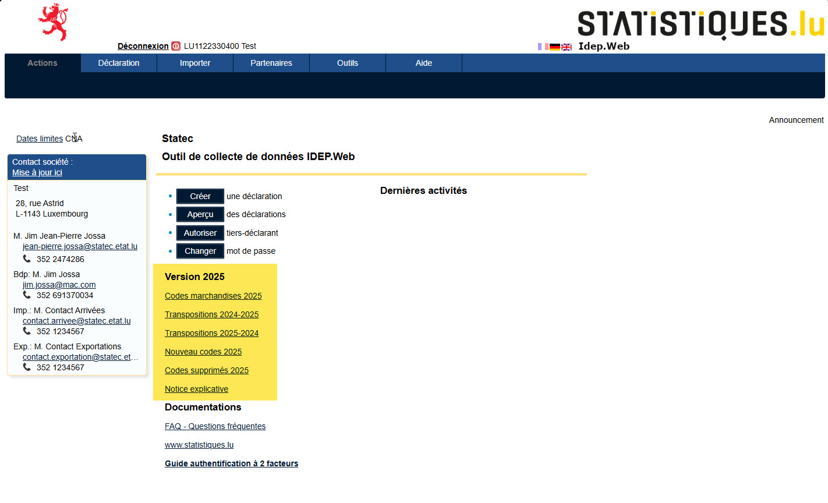The width and height of the screenshot is (828, 503).
Task: Open the Outils menu
Action: (x=348, y=63)
